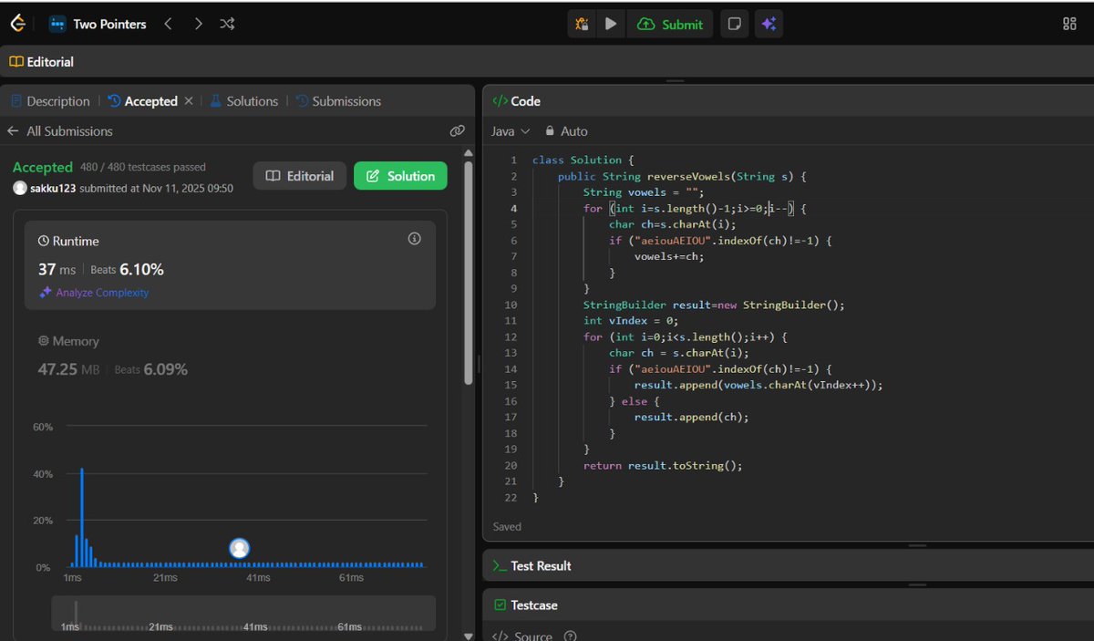This screenshot has height=641, width=1094.
Task: Open the Java language dropdown
Action: pos(511,130)
